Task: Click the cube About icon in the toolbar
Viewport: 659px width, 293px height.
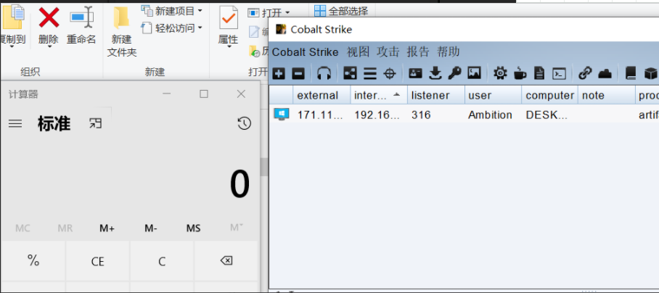Action: pos(650,74)
